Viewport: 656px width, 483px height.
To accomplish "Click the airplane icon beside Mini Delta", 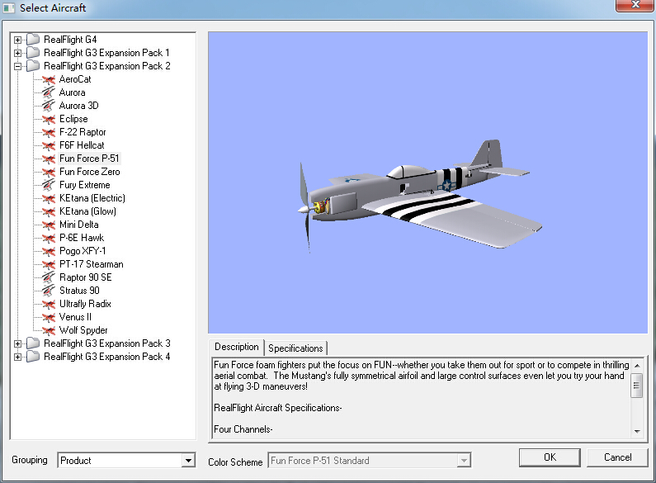I will 49,225.
